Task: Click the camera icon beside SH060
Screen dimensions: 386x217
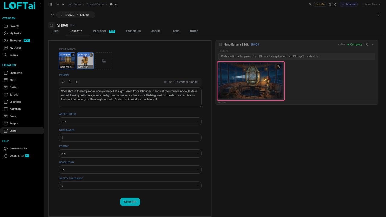Action: pos(52,25)
